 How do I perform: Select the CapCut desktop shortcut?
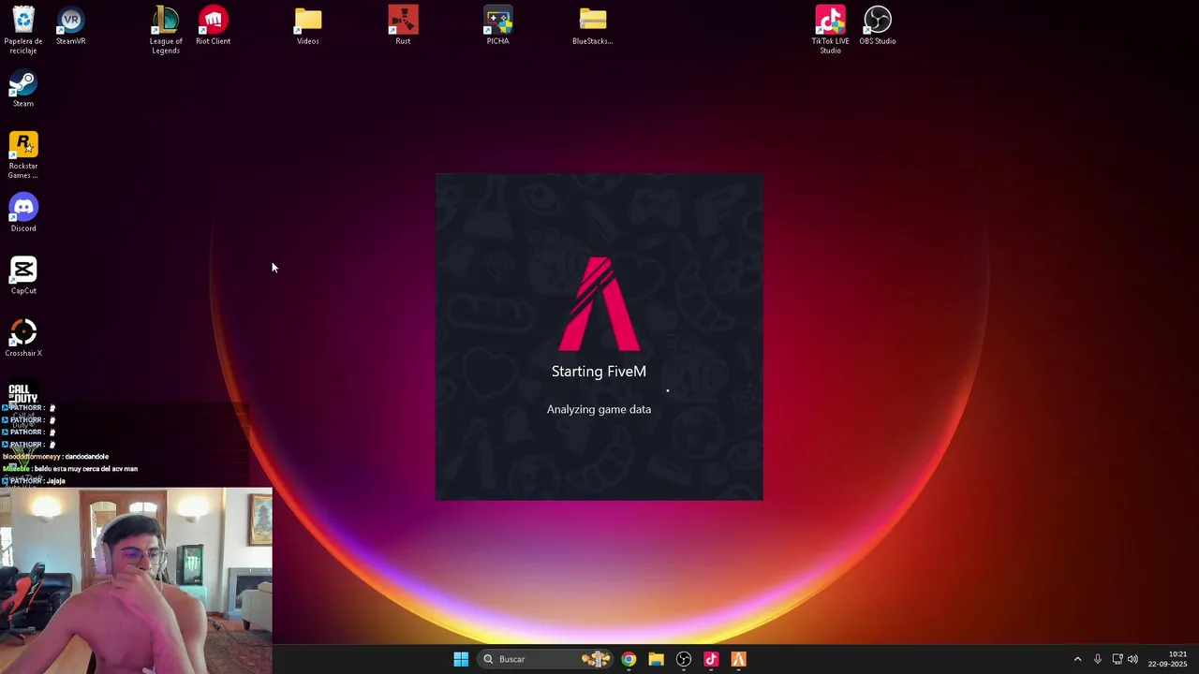pos(23,276)
